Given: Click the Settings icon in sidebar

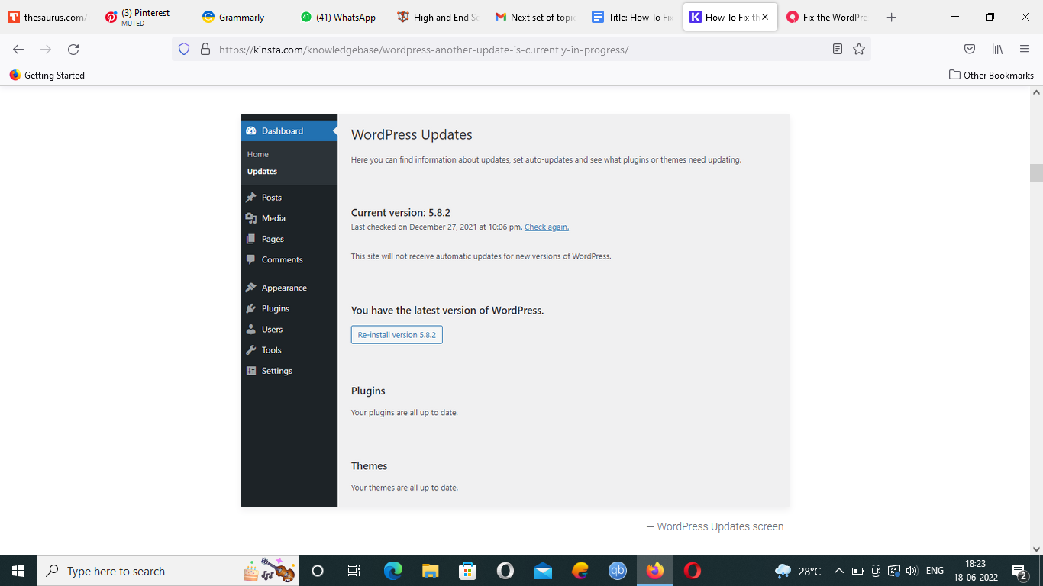Looking at the screenshot, I should pos(250,371).
